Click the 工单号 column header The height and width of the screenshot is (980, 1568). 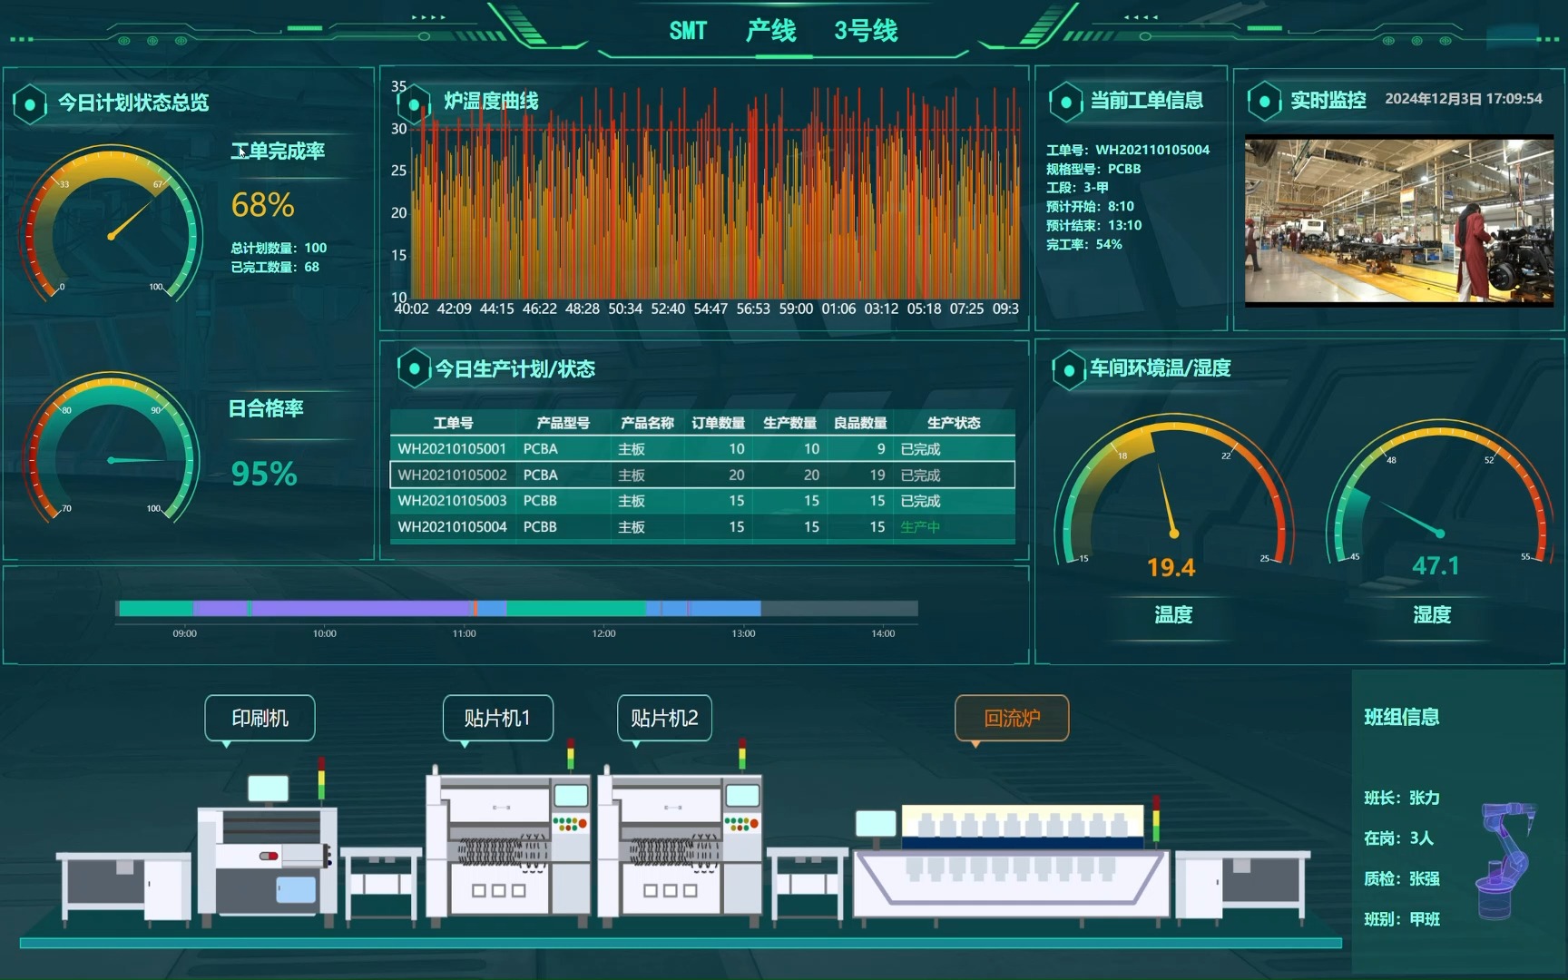point(453,423)
